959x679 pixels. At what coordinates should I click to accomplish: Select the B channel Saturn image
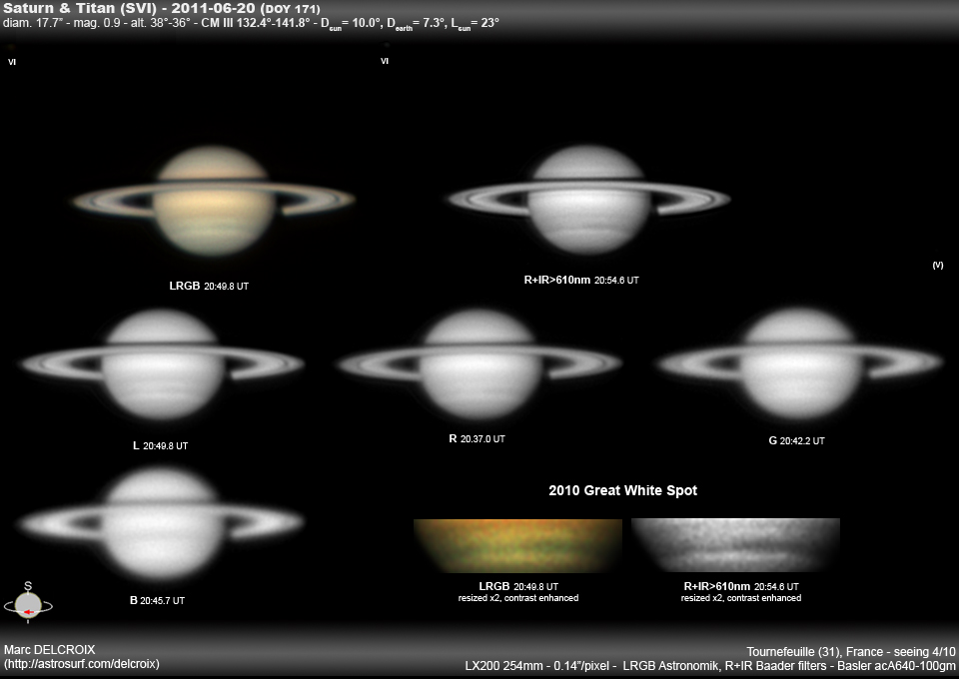(161, 523)
